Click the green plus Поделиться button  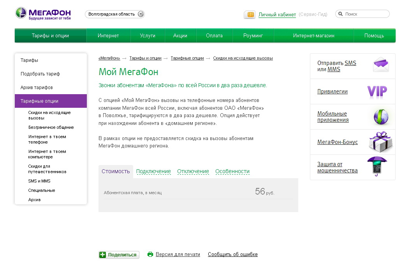[119, 255]
